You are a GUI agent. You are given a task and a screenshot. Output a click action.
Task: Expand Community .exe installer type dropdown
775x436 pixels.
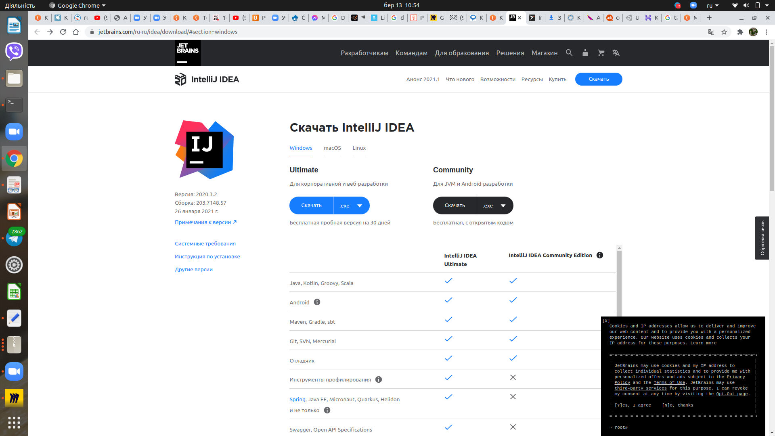(495, 205)
